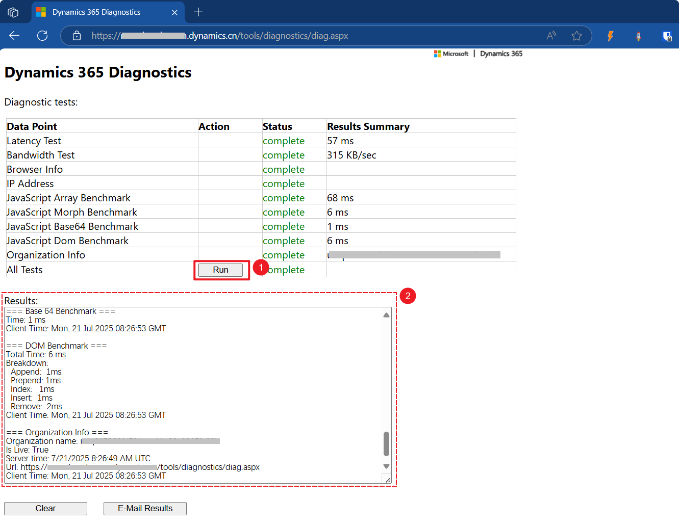
Task: Open a new tab with the plus icon
Action: (x=198, y=12)
